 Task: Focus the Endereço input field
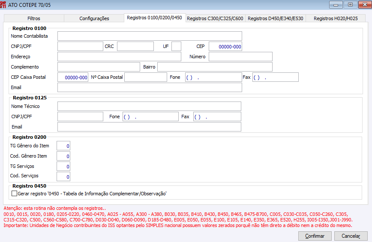119,57
